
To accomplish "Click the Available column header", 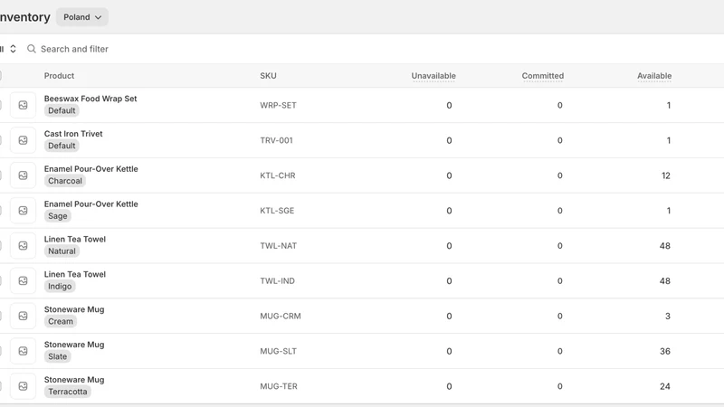I will [654, 76].
